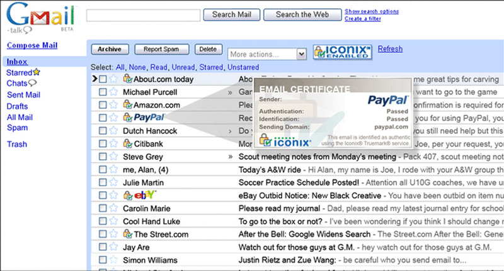Check the Amazon.com email checkbox
Viewport: 504px width, 271px height.
click(x=103, y=105)
